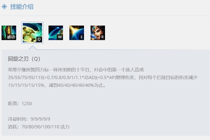Click the 距离：1250 range text

click(x=20, y=104)
